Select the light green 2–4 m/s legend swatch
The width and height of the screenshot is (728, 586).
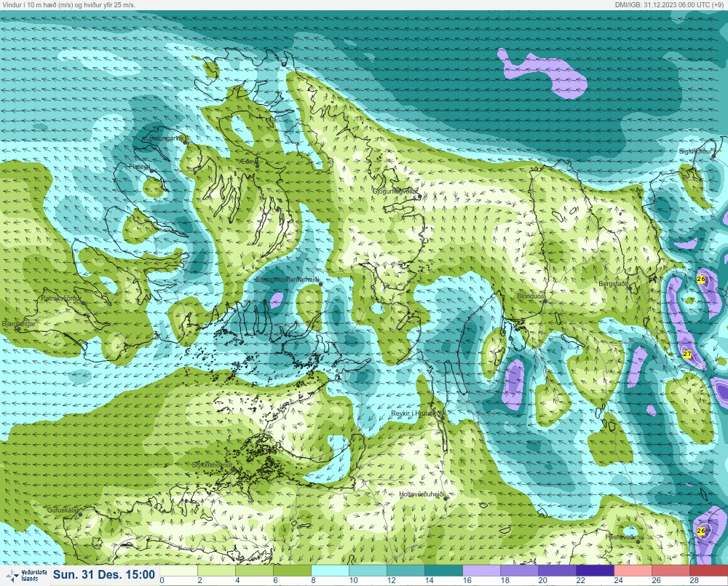point(217,570)
